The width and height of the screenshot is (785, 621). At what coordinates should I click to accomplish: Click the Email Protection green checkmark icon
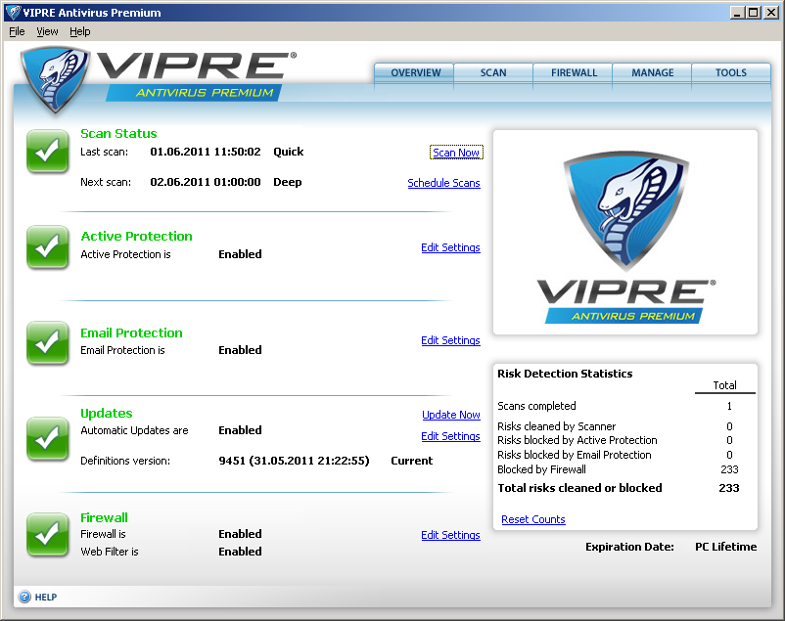(x=47, y=342)
